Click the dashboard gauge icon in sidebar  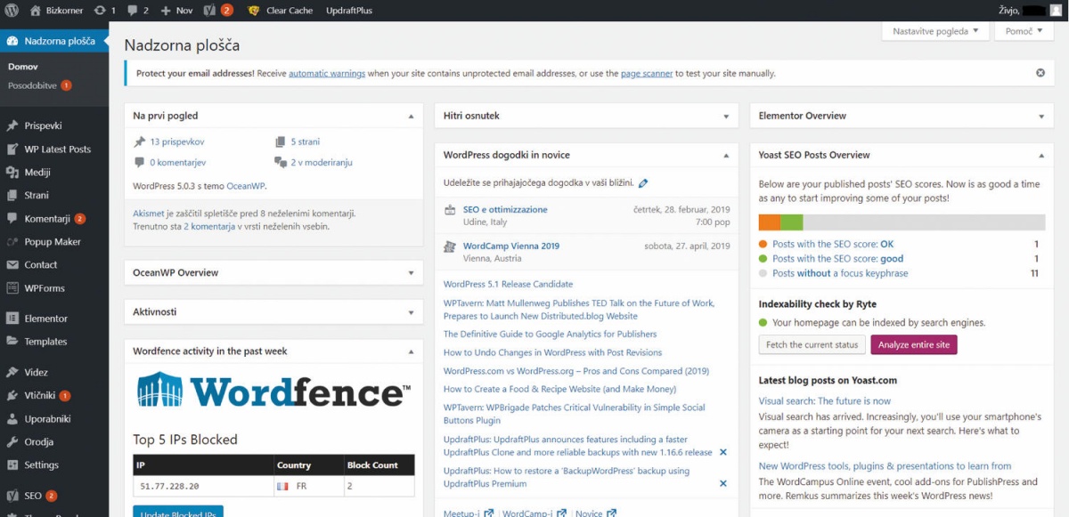(12, 42)
